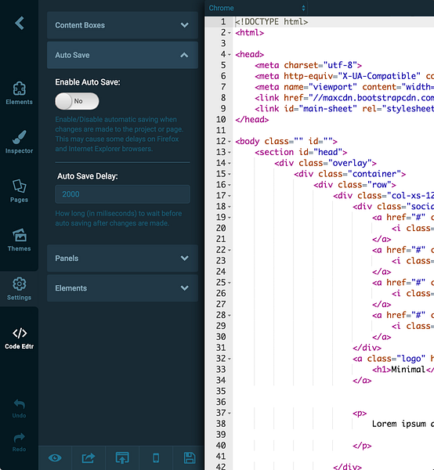Click the mobile preview phone icon
Image resolution: width=434 pixels, height=470 pixels.
[x=156, y=458]
